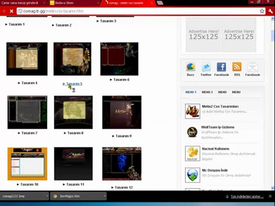The image size is (275, 206).
Task: Click the Mc Dosyası İndir globe icon
Action: pyautogui.click(x=192, y=175)
